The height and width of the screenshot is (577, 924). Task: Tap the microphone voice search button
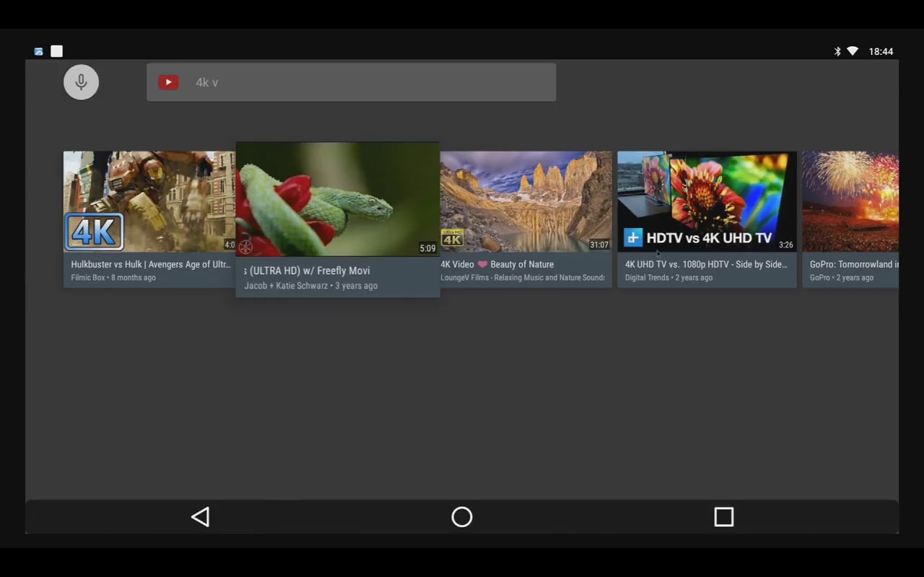coord(81,82)
